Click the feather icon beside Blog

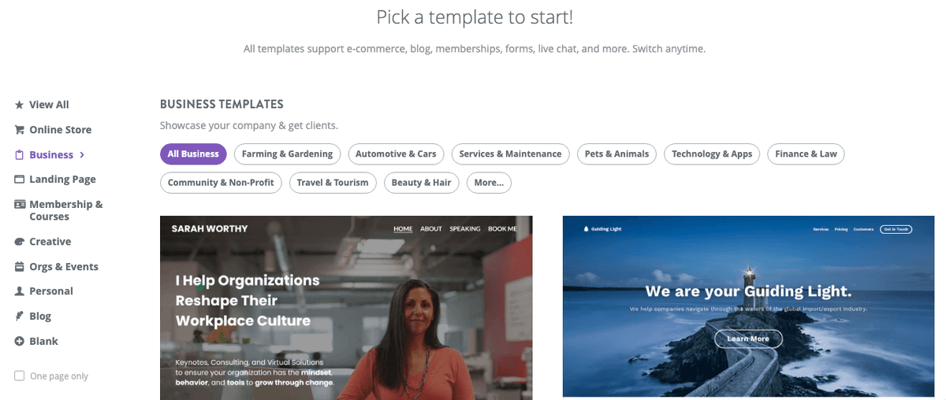(19, 317)
